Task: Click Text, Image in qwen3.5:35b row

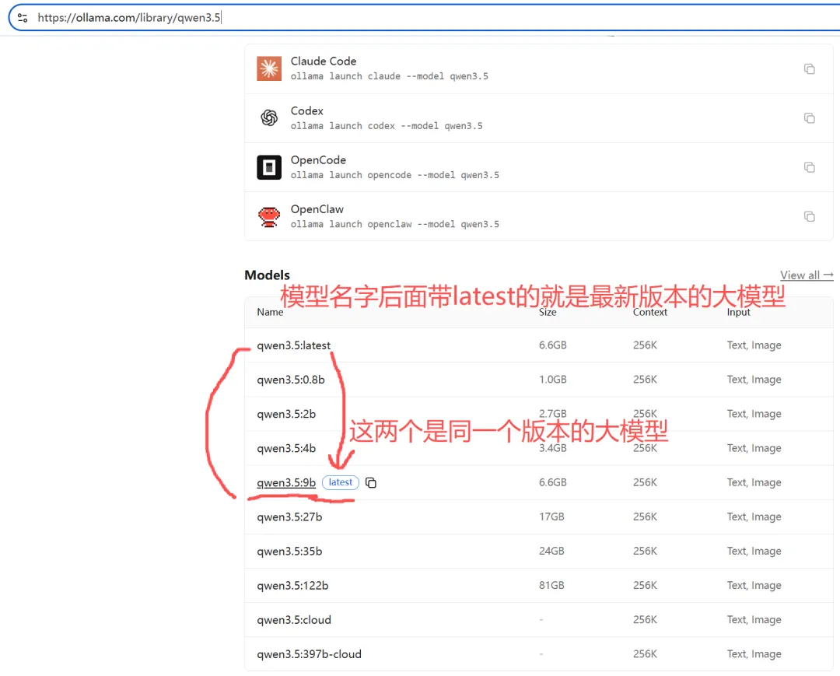Action: pyautogui.click(x=754, y=552)
